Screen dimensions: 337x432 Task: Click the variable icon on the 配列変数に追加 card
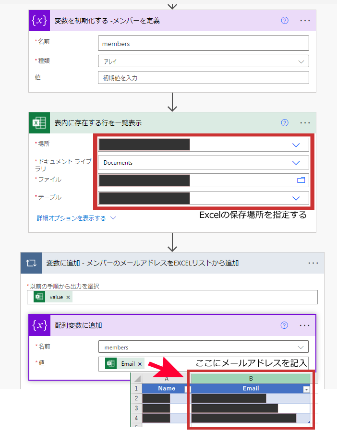40,325
